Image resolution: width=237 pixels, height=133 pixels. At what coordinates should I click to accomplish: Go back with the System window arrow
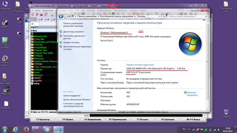click(61, 16)
